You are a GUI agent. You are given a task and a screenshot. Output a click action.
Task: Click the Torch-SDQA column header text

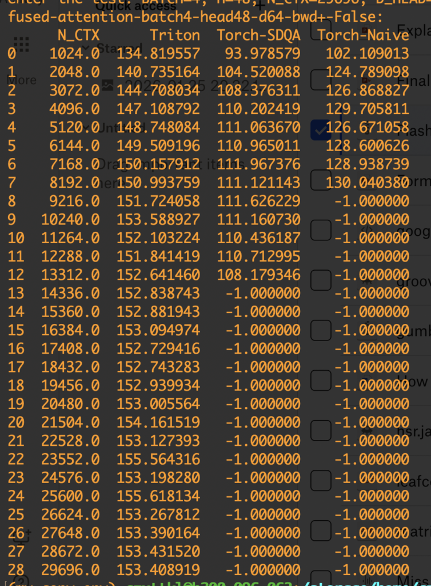[258, 35]
